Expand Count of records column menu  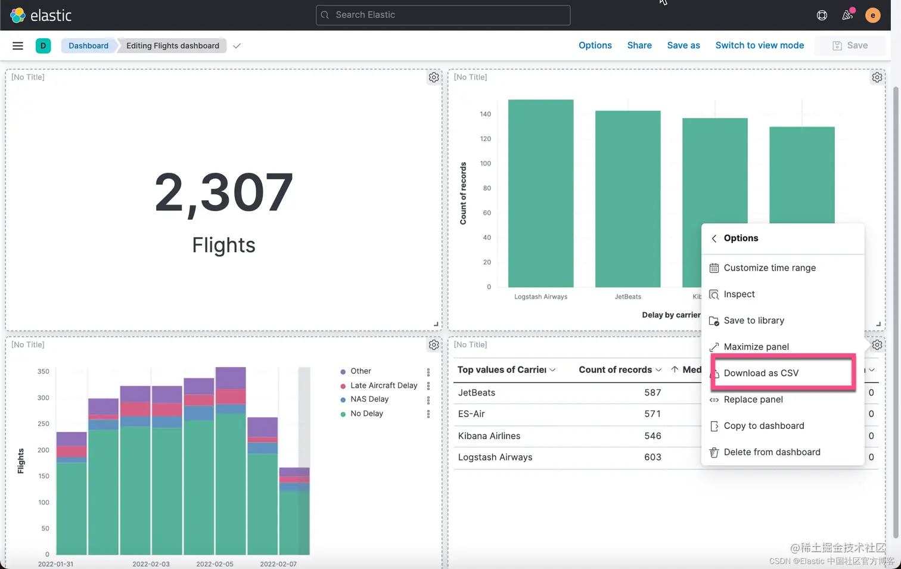(x=658, y=370)
